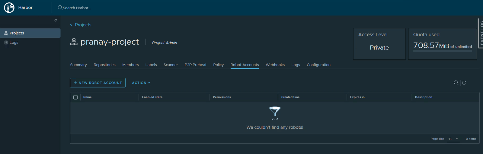Click the back chevron before Projects
The height and width of the screenshot is (154, 483).
tap(71, 25)
